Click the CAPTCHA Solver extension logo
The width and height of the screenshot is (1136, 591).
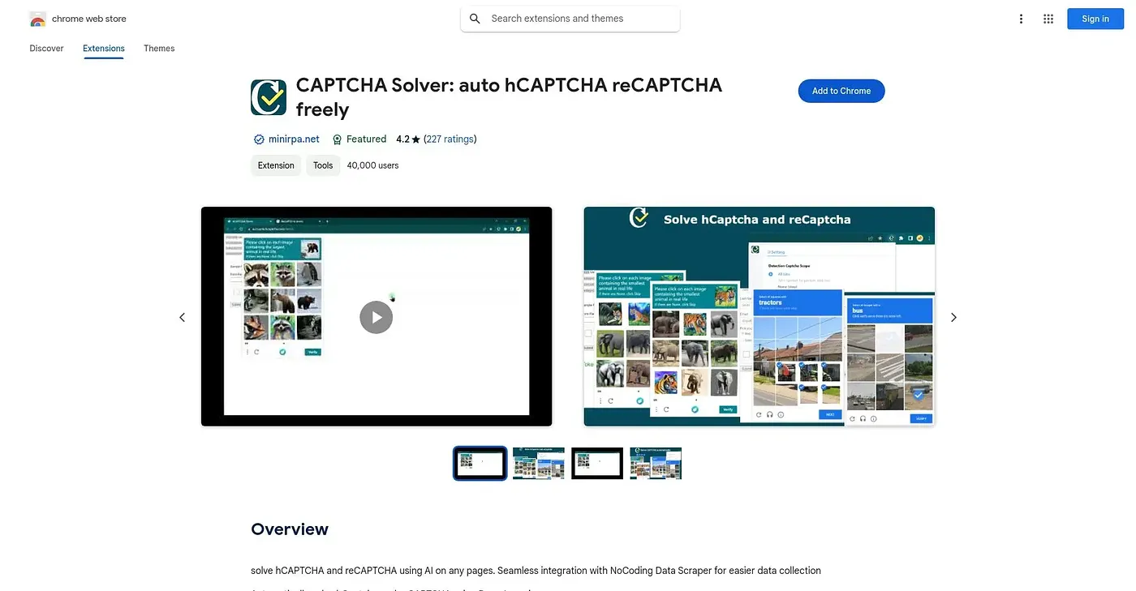tap(269, 97)
